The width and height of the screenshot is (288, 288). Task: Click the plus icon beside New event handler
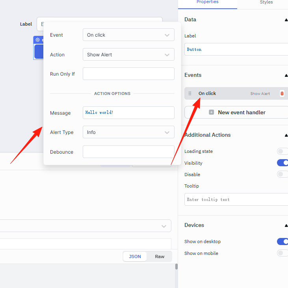pyautogui.click(x=212, y=112)
